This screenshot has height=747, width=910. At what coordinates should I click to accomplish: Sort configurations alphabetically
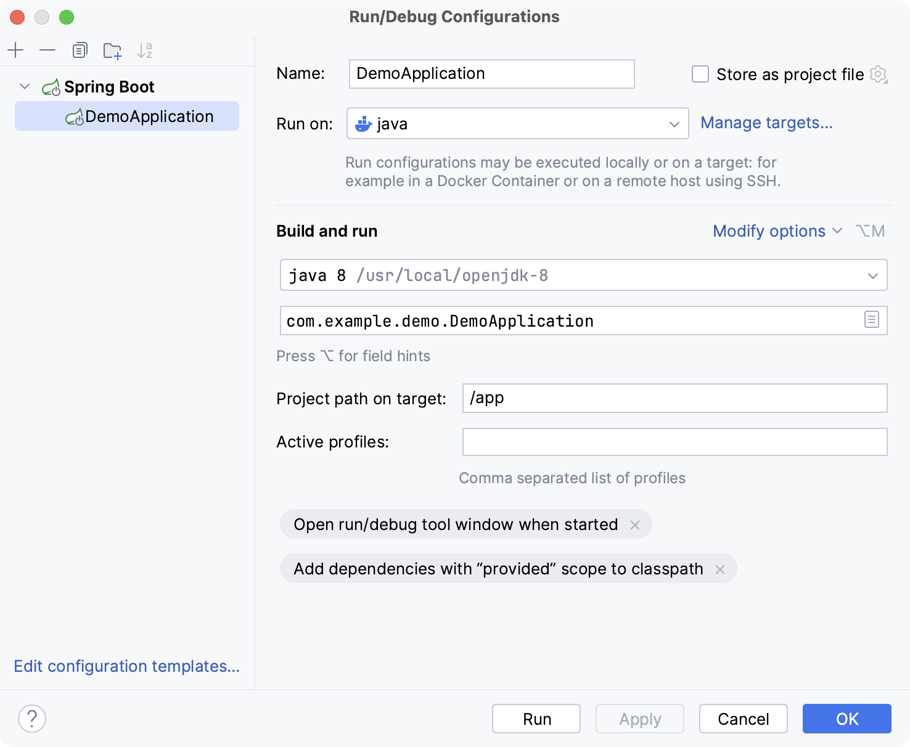point(145,50)
